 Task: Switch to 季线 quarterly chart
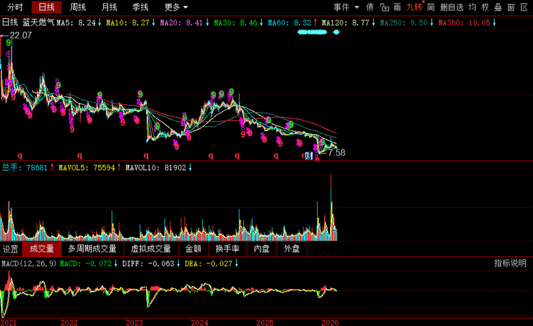[140, 7]
